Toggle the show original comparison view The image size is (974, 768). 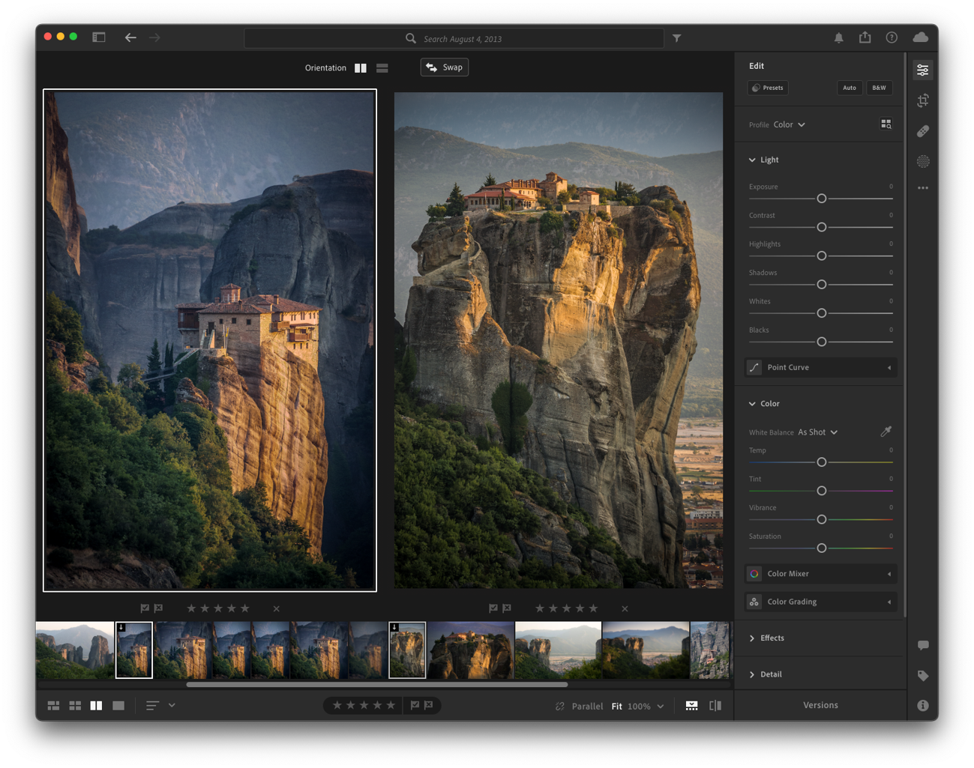[715, 706]
